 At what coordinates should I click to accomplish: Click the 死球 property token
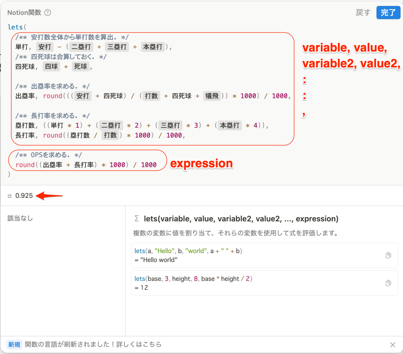(x=81, y=66)
